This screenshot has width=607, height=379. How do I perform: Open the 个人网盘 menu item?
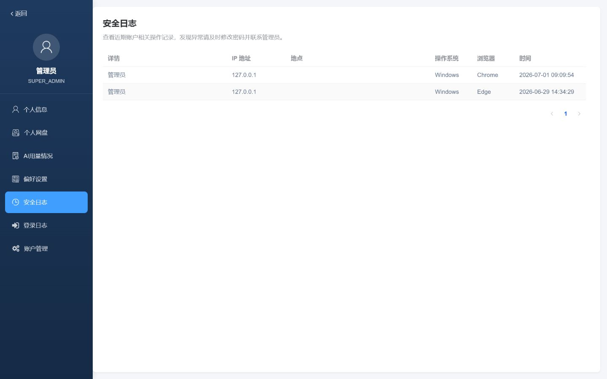(46, 133)
